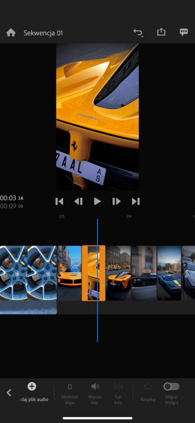Screen dimensions: 195x423
Task: Tap the total duration 00:09 08
Action: click(11, 206)
